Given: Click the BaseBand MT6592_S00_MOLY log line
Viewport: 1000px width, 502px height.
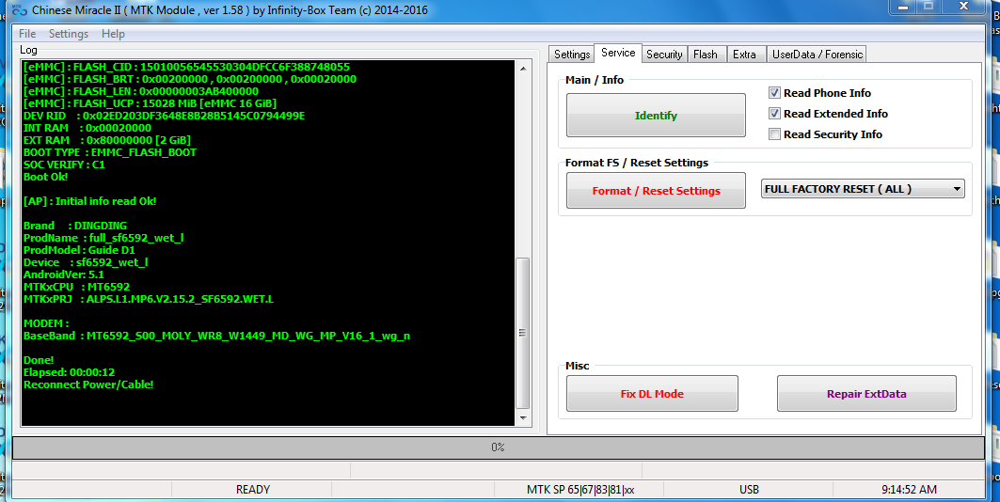Looking at the screenshot, I should tap(216, 336).
